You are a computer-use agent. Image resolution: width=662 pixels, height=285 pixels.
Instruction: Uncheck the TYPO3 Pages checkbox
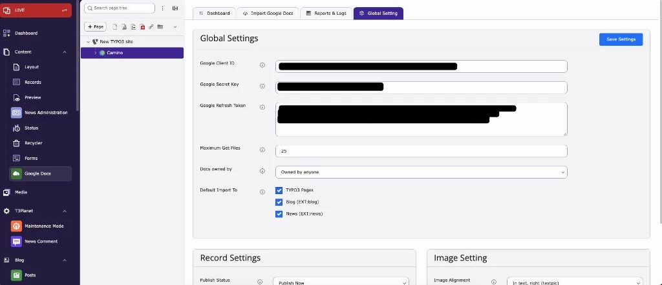[279, 190]
